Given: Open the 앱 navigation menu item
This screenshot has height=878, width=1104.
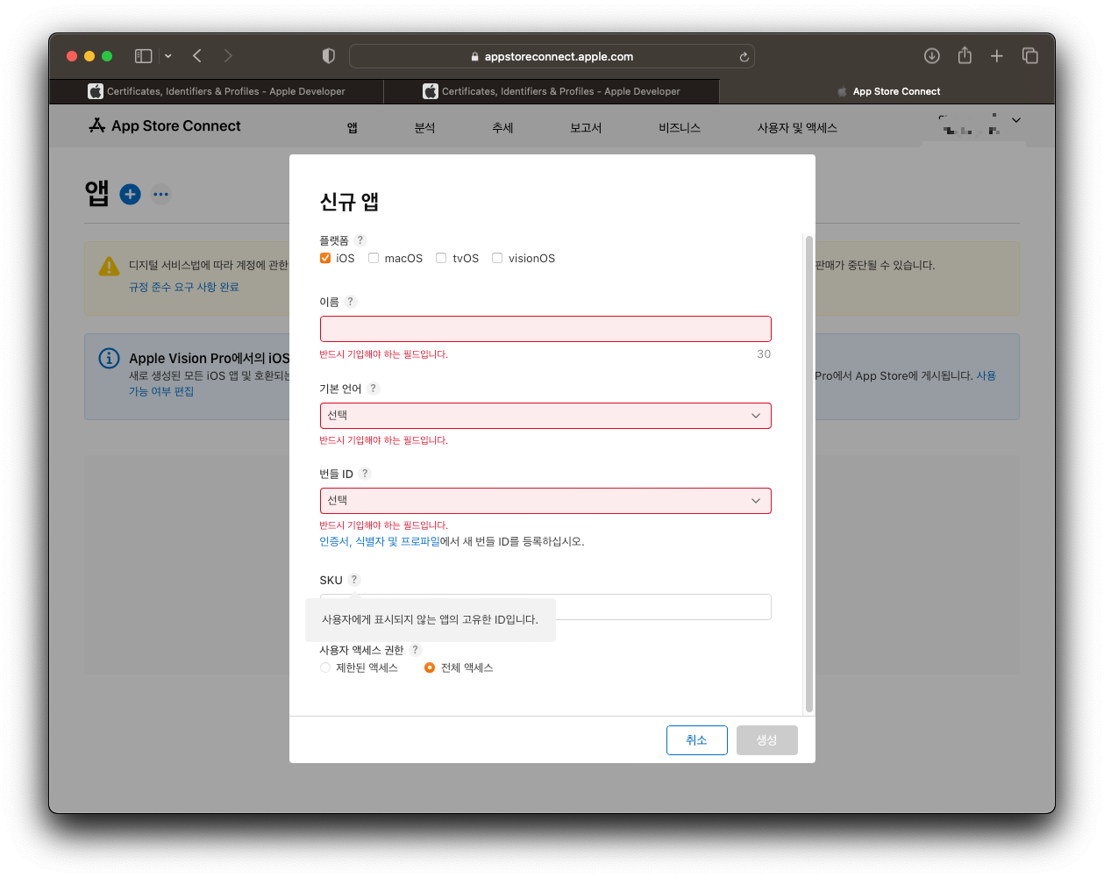Looking at the screenshot, I should pyautogui.click(x=353, y=128).
